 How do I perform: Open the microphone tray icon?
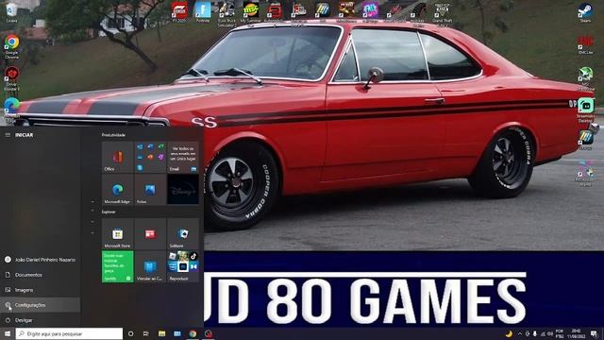535,333
